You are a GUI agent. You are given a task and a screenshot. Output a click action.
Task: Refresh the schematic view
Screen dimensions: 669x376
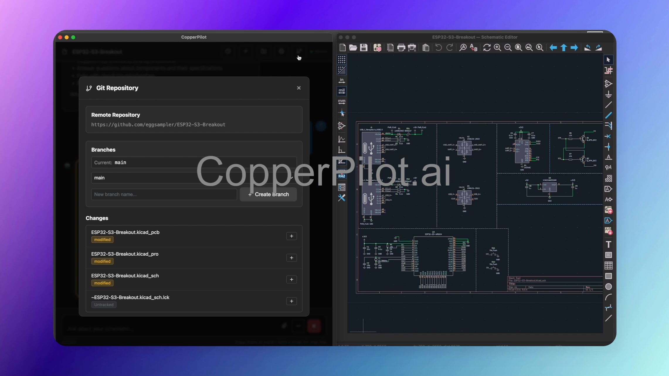click(x=487, y=47)
